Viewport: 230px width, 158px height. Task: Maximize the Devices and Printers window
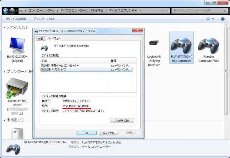(214, 3)
